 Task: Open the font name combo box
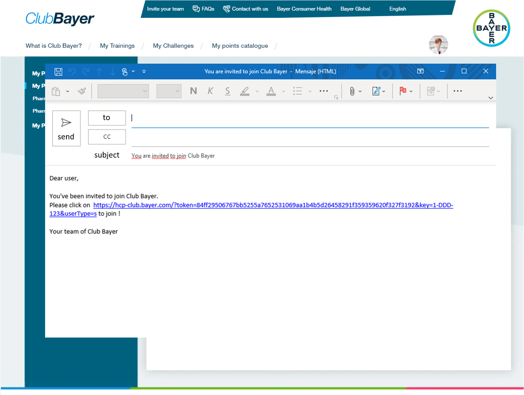[123, 91]
